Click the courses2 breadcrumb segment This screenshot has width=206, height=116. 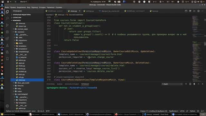click(49, 15)
